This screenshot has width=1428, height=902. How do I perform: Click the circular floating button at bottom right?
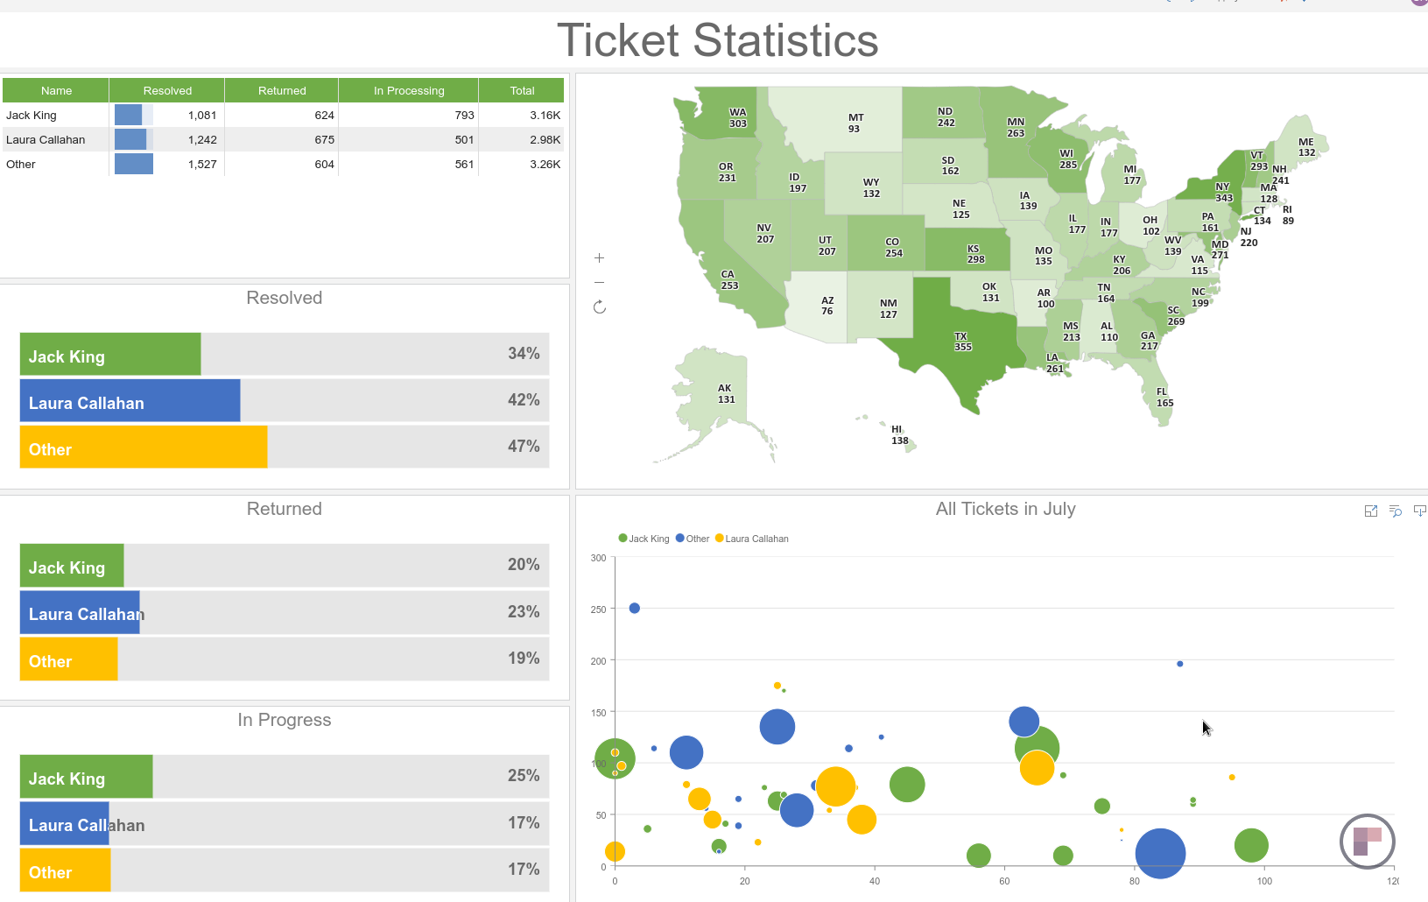point(1367,842)
